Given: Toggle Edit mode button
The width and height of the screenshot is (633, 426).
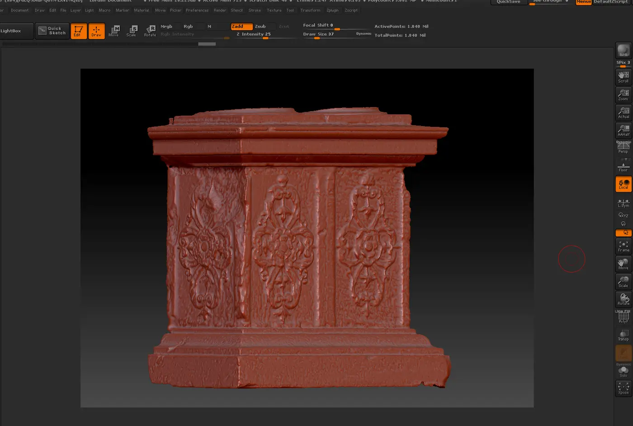Looking at the screenshot, I should coord(78,31).
